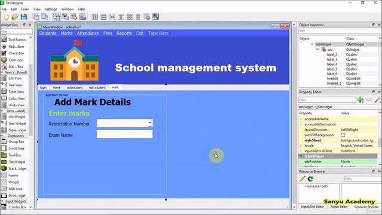The width and height of the screenshot is (382, 215).
Task: Open the File menu
Action: pos(4,9)
